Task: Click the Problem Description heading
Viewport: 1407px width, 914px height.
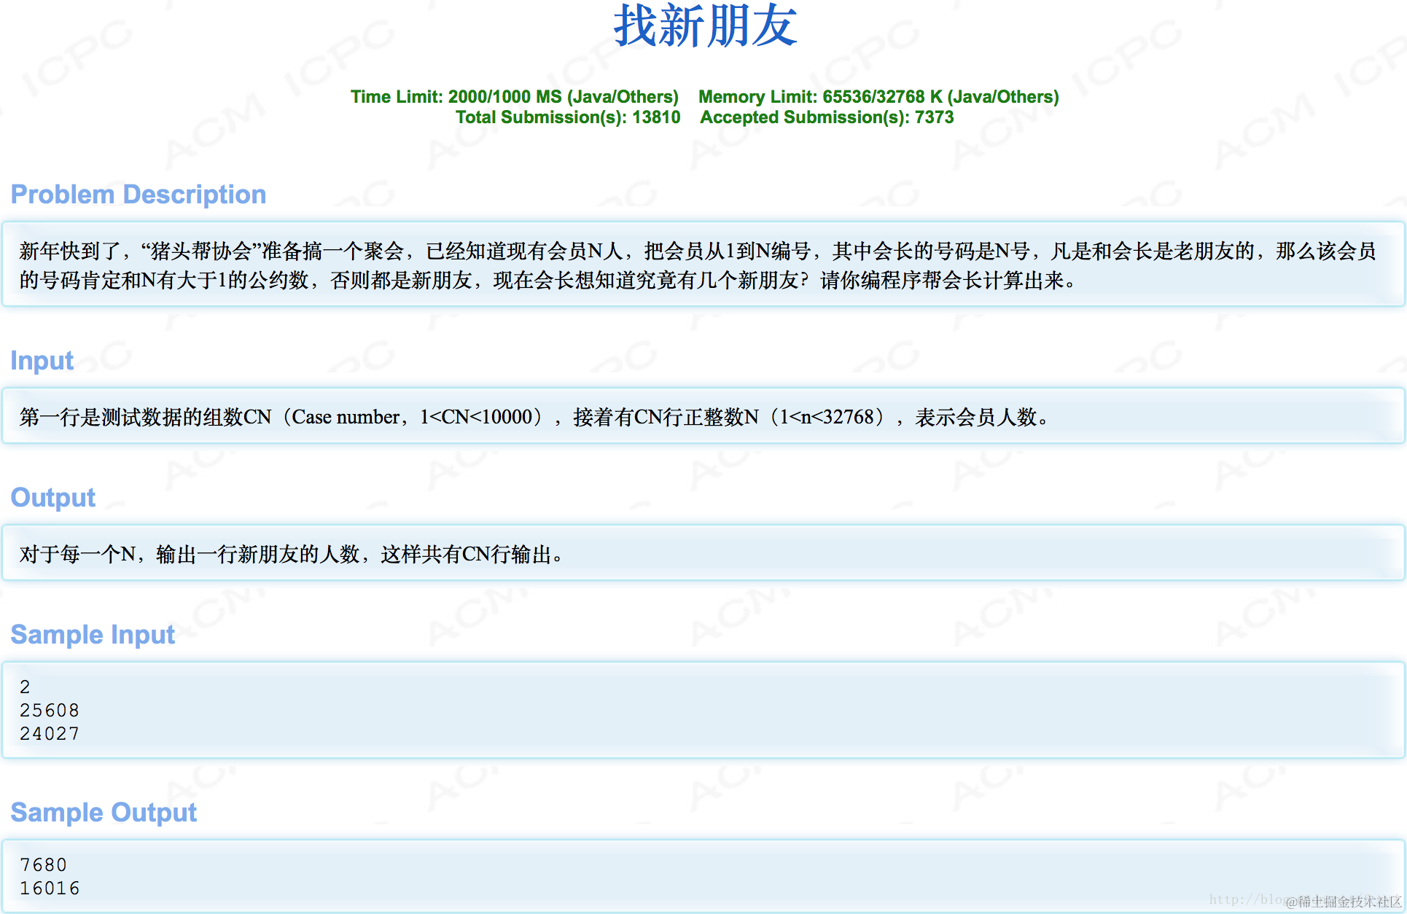Action: point(139,195)
